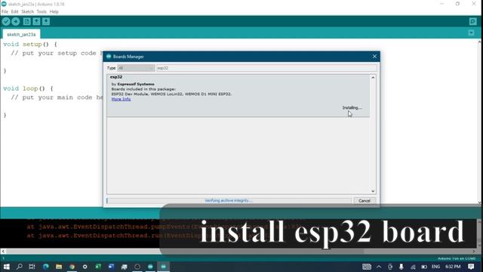Click the void setup() code line
Screen dimensions: 483x272
[x=30, y=44]
